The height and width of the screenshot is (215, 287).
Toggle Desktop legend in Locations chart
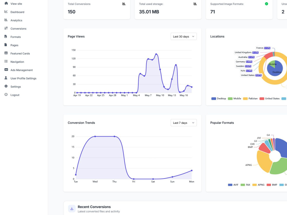coord(219,99)
